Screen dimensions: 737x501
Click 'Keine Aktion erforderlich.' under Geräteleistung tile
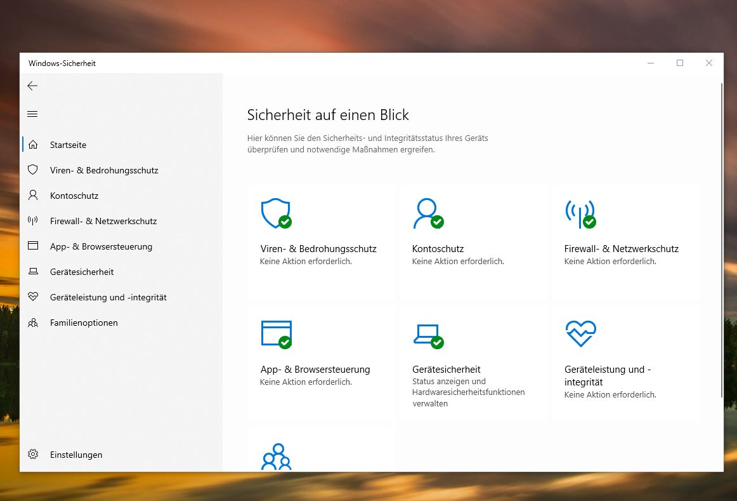click(610, 395)
